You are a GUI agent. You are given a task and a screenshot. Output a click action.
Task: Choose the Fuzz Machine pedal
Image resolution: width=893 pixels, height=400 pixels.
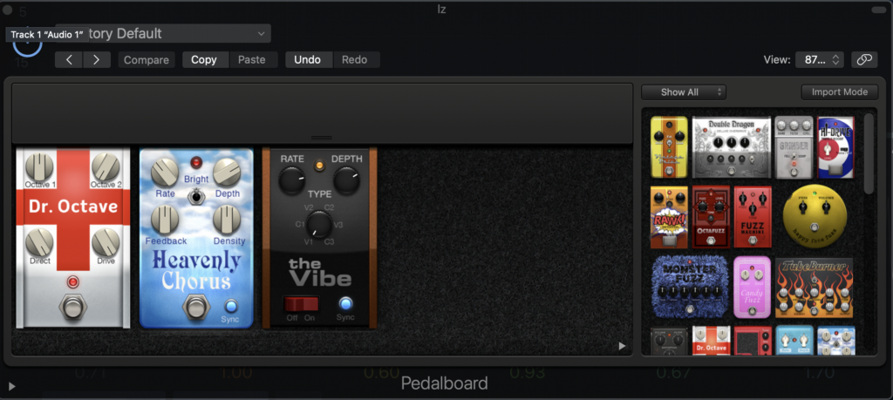tap(753, 217)
